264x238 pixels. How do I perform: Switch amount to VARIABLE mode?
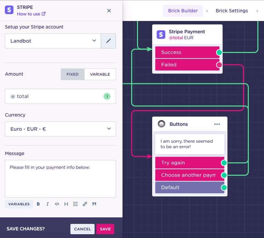(x=100, y=74)
